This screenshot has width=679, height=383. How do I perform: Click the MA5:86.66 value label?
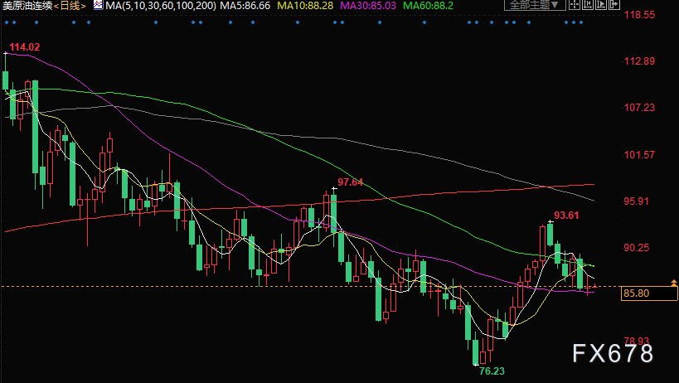245,6
